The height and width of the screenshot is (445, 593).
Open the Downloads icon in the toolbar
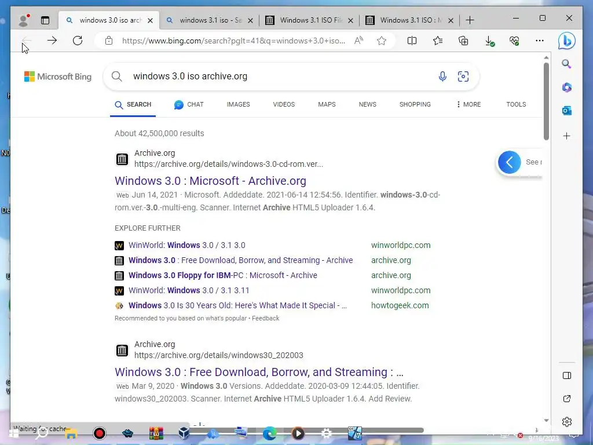(x=489, y=41)
